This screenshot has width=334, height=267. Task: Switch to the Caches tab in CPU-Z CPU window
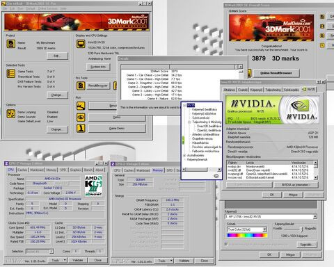22,170
